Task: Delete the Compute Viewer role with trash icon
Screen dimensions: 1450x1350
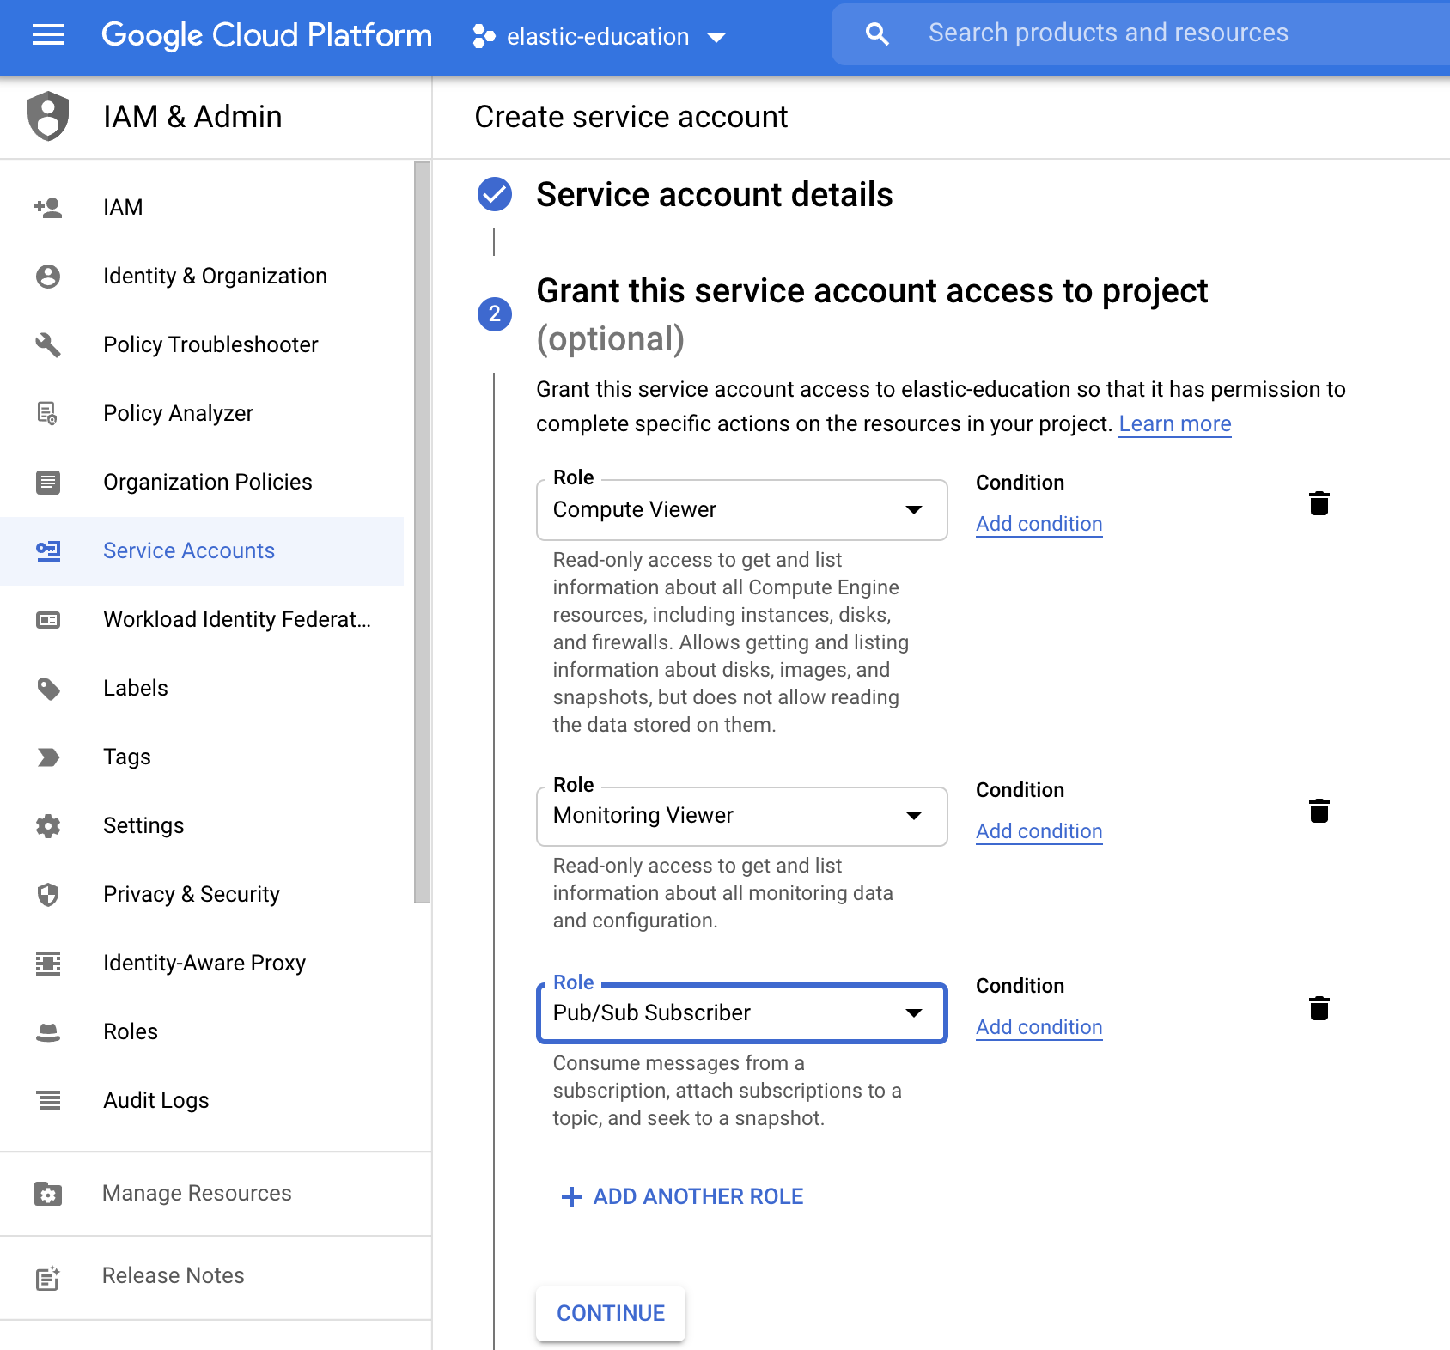Action: coord(1319,505)
